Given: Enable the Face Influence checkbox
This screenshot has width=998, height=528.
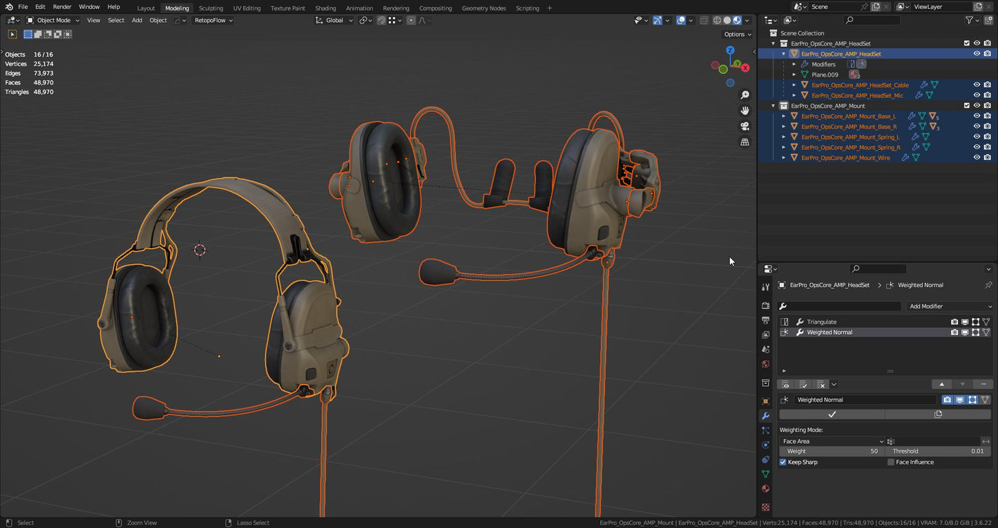Looking at the screenshot, I should pyautogui.click(x=891, y=462).
